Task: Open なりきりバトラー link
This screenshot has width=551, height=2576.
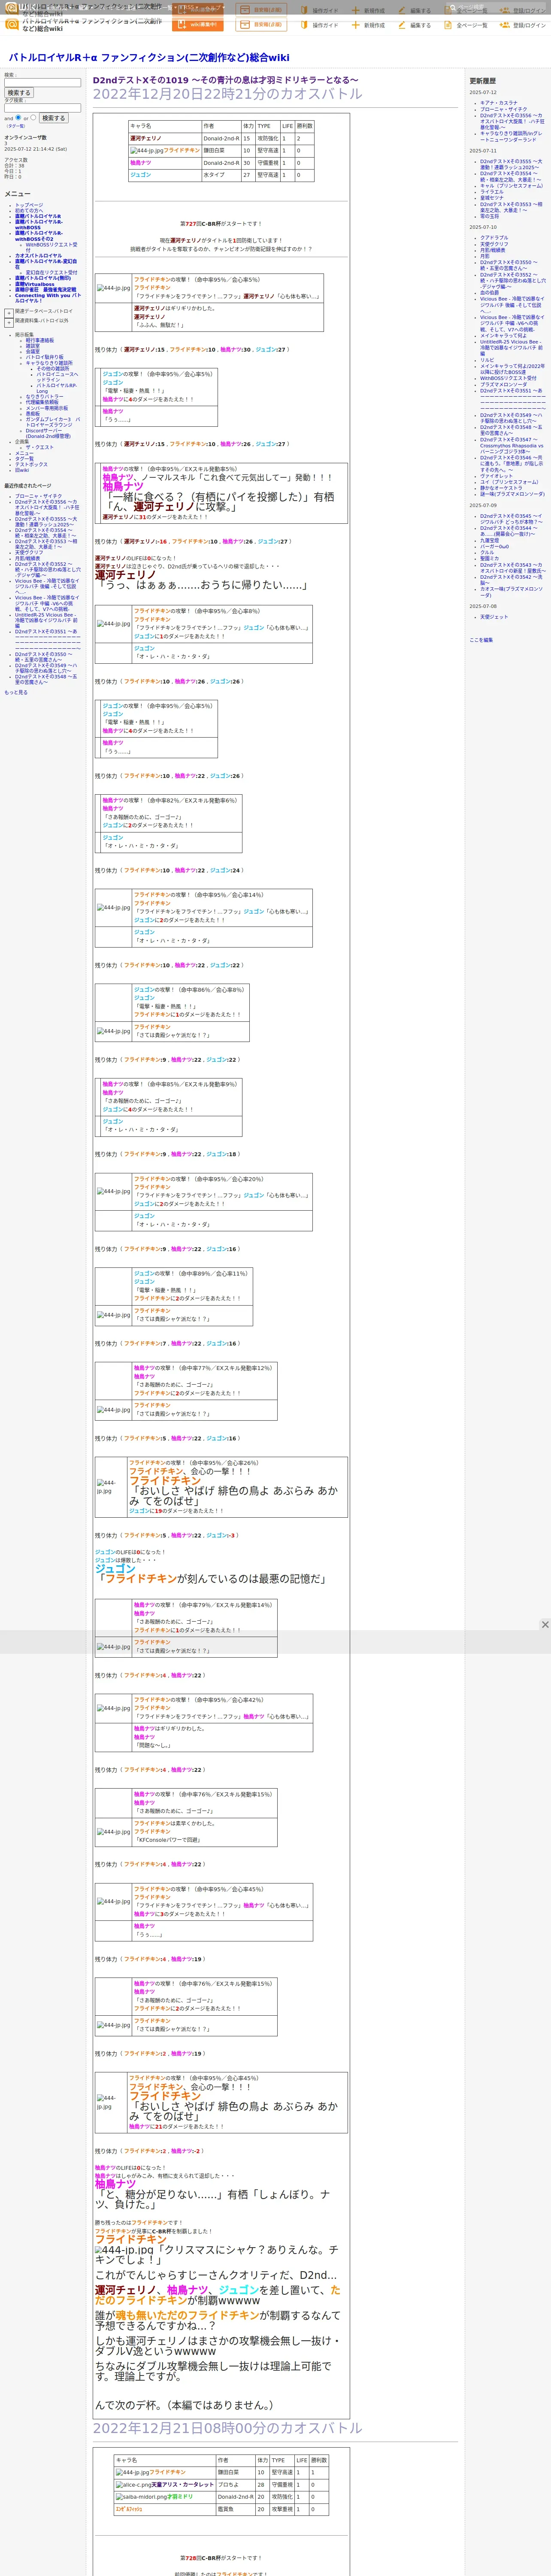Action: 44,397
